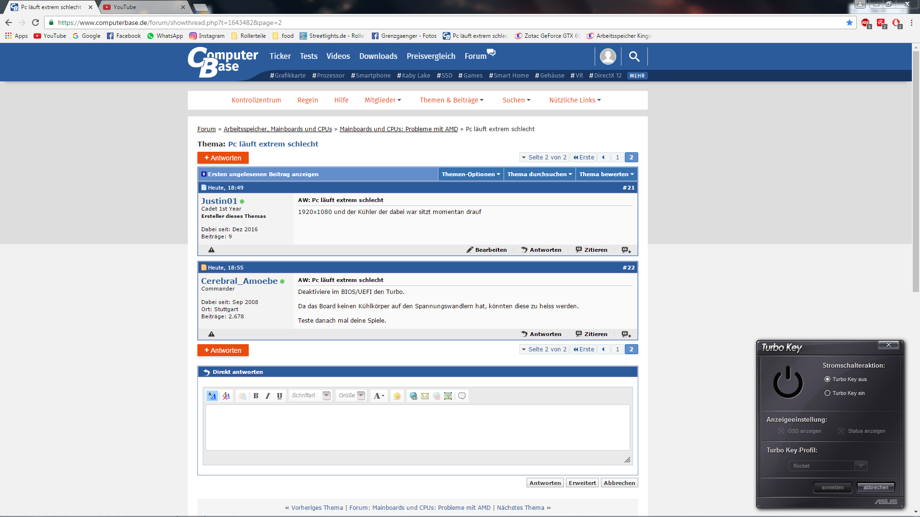Open the user profile avatar icon
Viewport: 920px width, 517px height.
click(608, 56)
